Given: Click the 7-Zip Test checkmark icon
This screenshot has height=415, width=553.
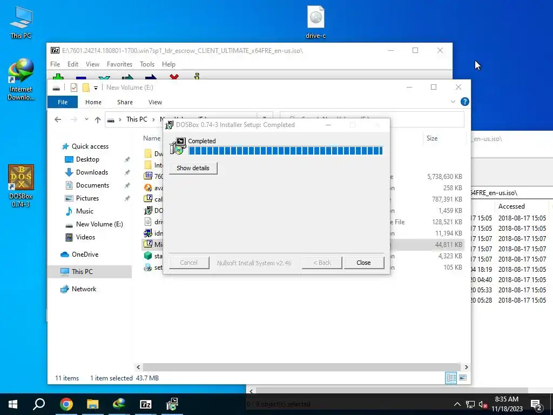Looking at the screenshot, I should [104, 77].
